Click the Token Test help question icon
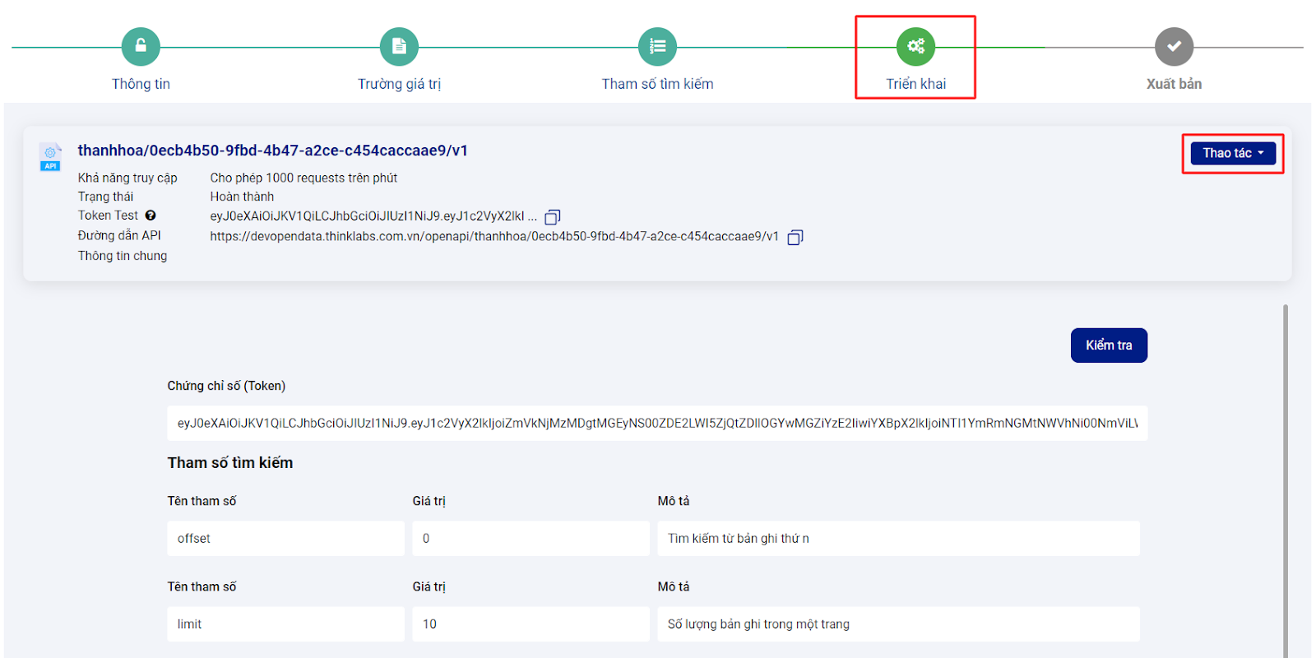Screen dimensions: 1316x658 (151, 215)
